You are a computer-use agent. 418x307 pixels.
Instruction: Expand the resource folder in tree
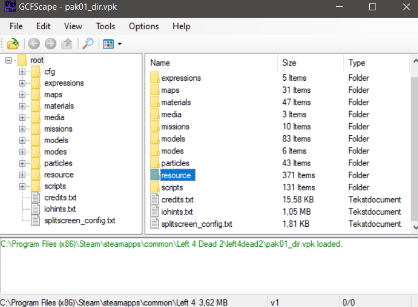coord(22,175)
